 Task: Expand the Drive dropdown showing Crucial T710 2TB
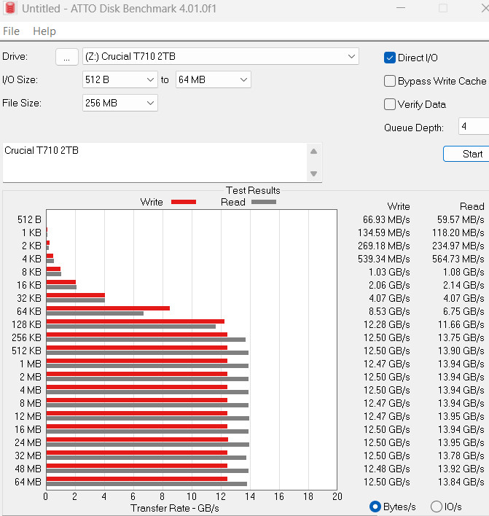[x=221, y=56]
